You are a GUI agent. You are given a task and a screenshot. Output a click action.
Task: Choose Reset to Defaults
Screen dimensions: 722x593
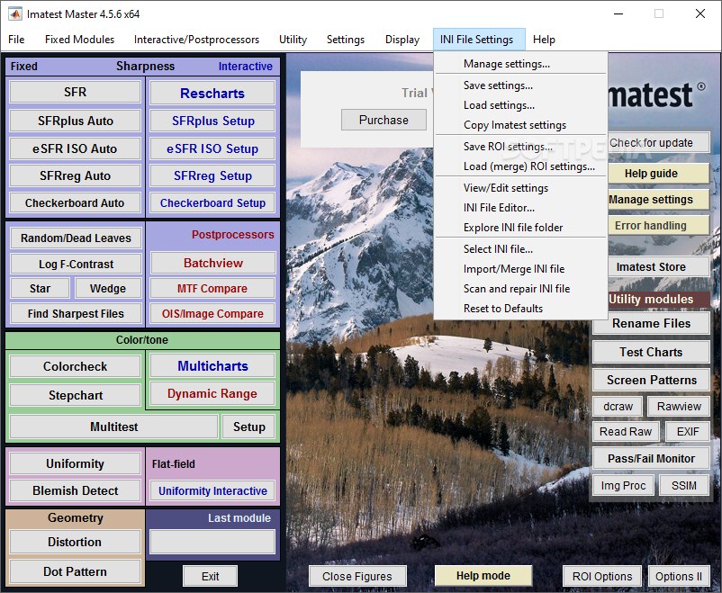(520, 309)
